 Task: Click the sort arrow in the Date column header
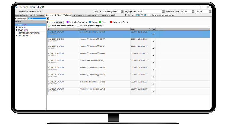point(150,29)
